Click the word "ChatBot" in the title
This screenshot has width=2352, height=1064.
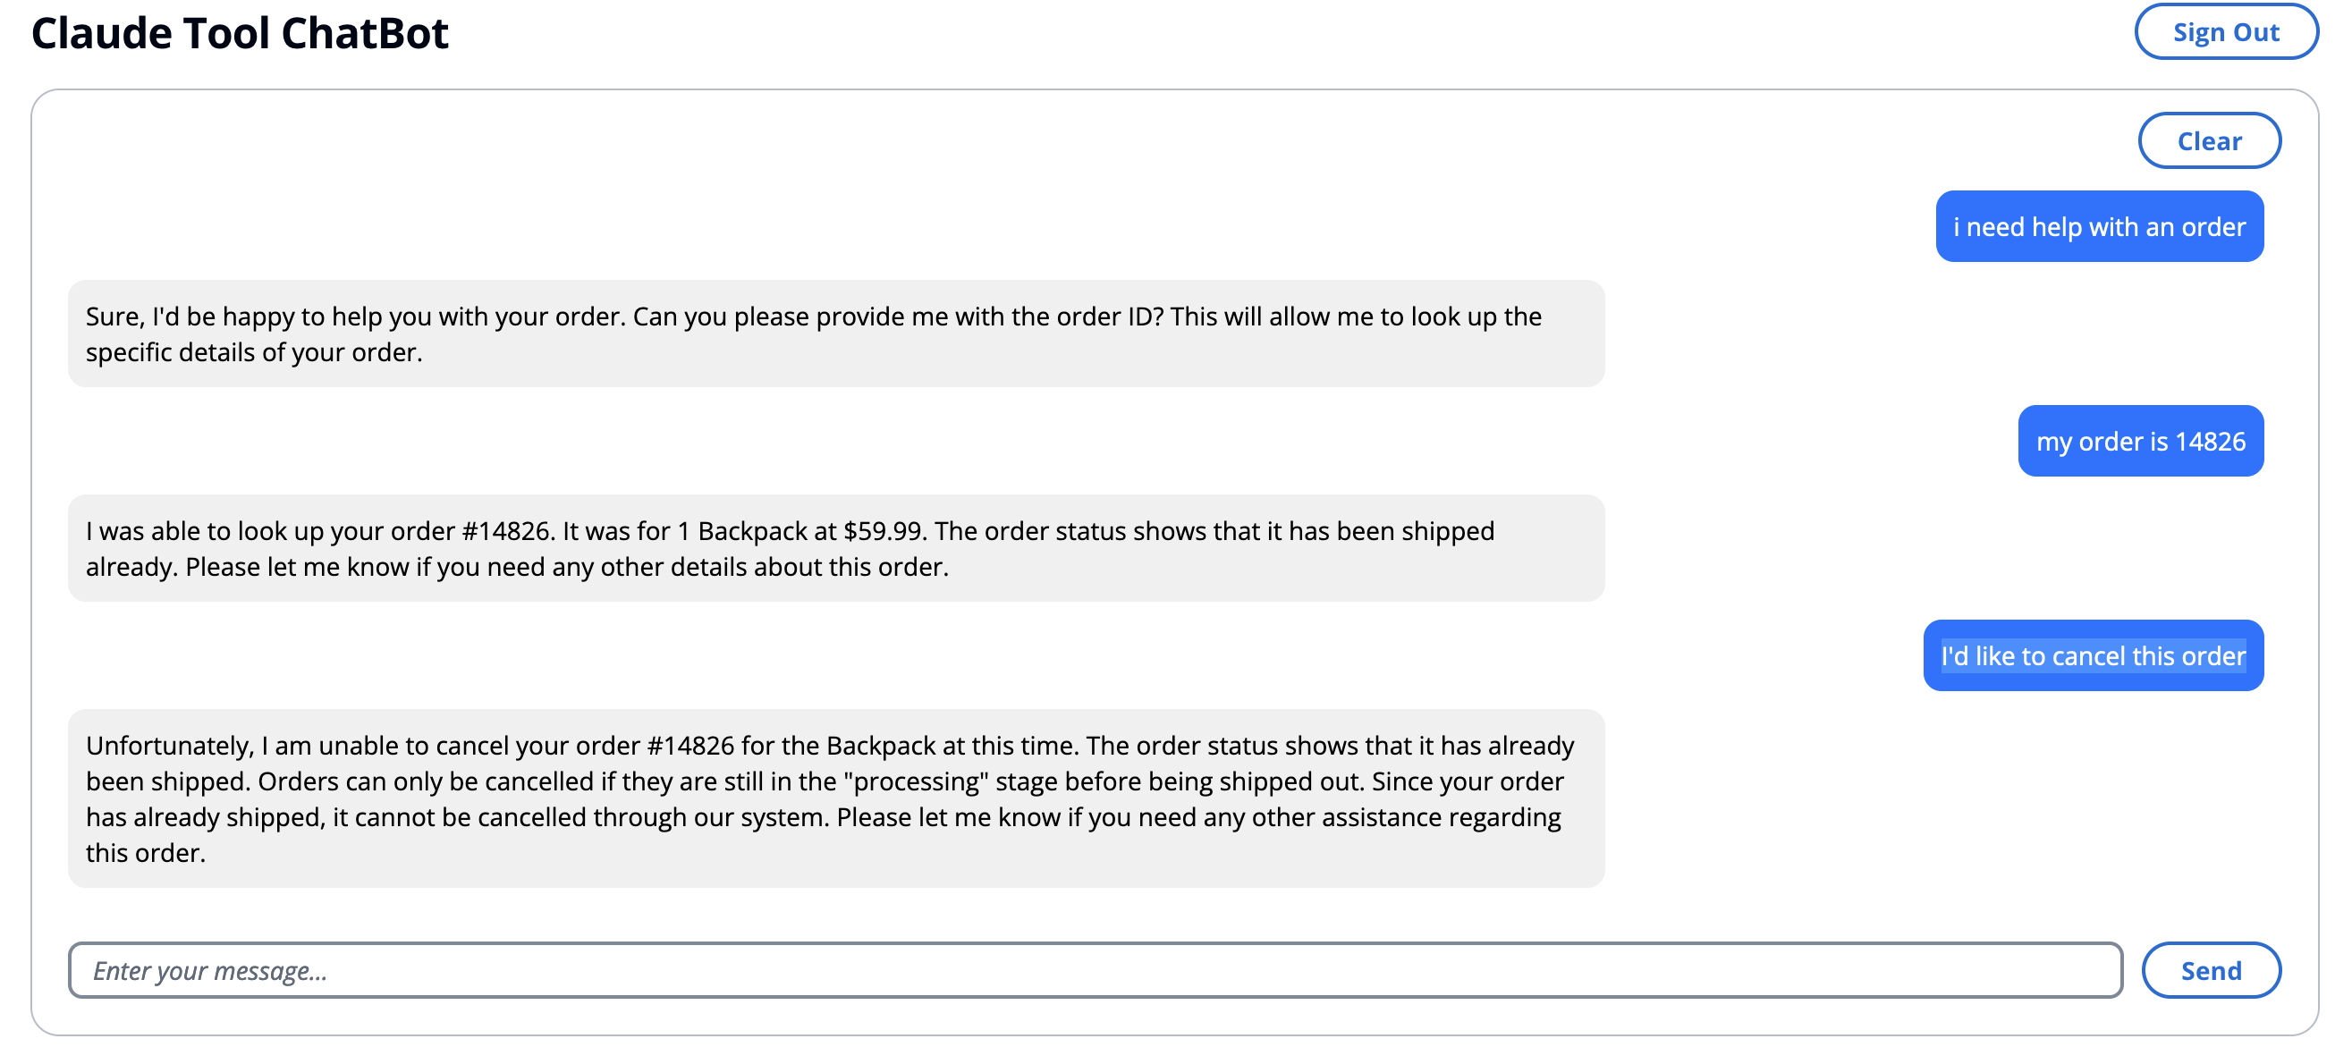coord(365,33)
